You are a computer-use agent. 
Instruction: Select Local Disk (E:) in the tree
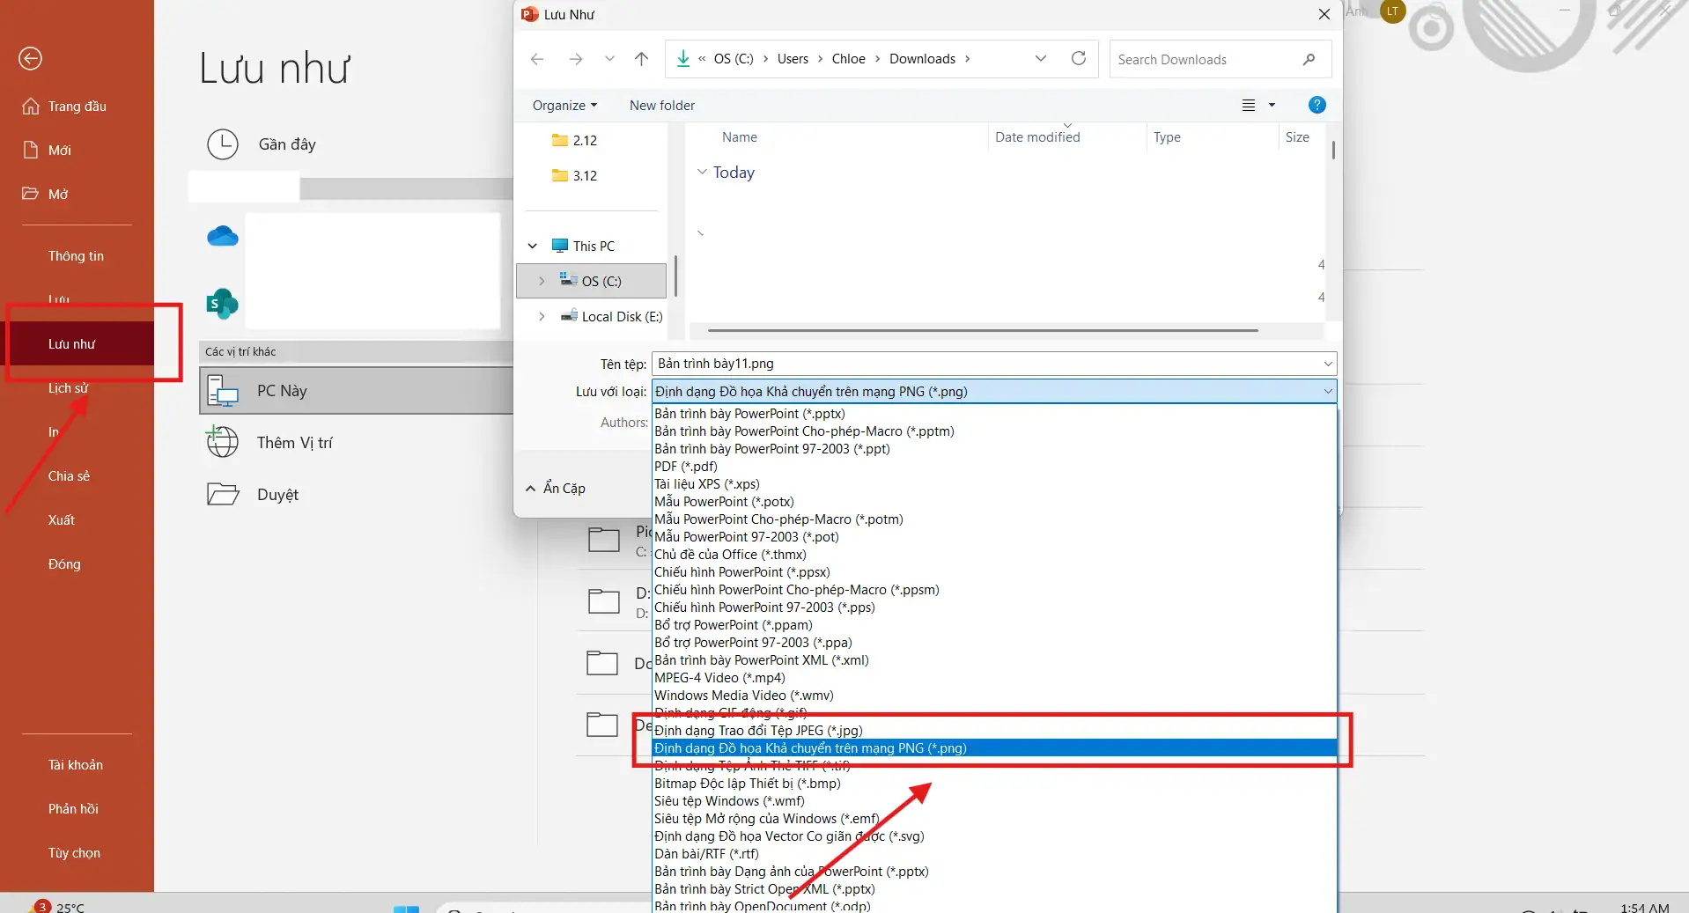point(613,317)
